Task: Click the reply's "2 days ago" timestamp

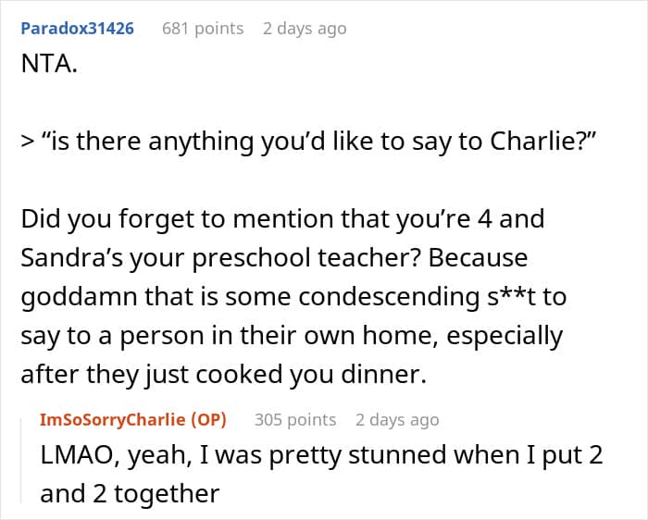Action: (x=397, y=420)
